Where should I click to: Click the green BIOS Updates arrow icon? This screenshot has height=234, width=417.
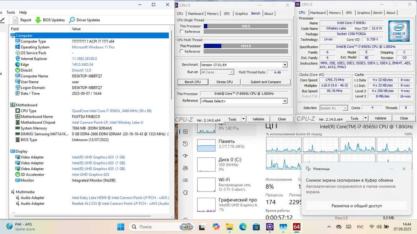(38, 20)
